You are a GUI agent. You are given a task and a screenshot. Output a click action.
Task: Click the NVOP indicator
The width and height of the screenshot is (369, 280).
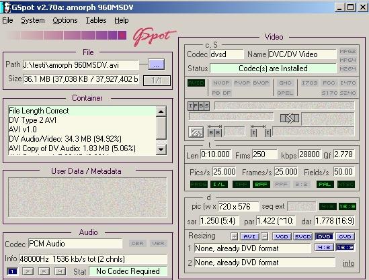point(221,83)
